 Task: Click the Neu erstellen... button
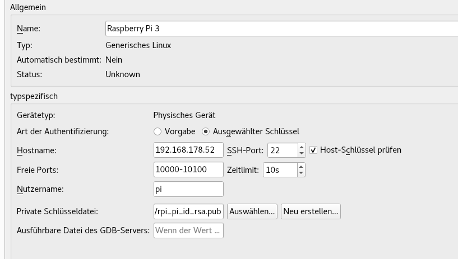(x=311, y=211)
